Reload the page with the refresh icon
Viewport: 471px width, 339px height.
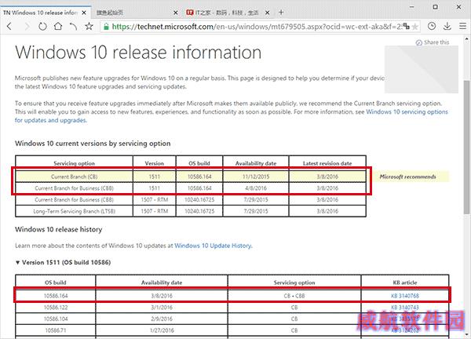42,27
